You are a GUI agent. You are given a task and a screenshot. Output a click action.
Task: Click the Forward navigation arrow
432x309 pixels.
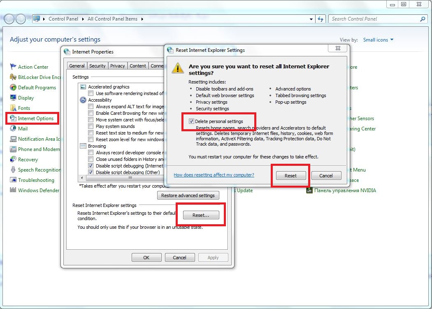click(x=21, y=19)
